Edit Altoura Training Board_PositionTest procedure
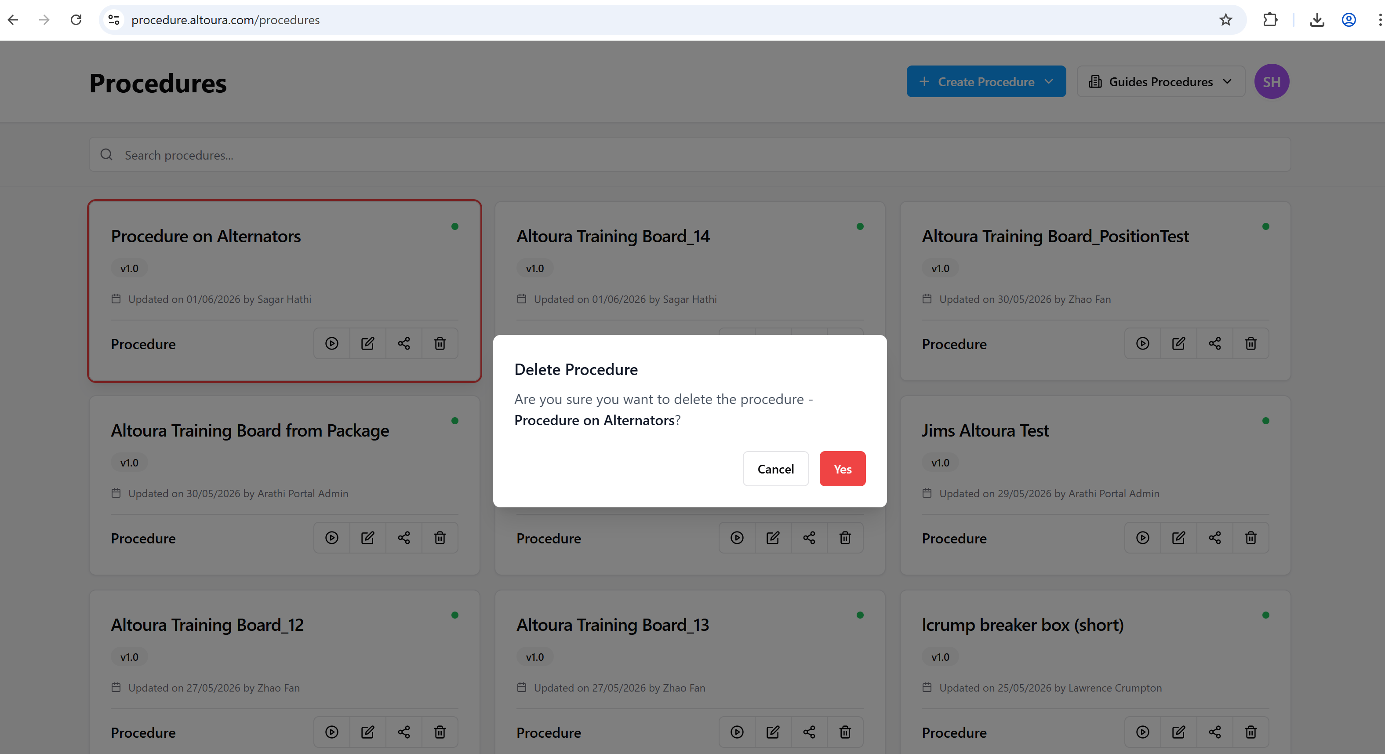This screenshot has width=1385, height=754. pyautogui.click(x=1178, y=344)
